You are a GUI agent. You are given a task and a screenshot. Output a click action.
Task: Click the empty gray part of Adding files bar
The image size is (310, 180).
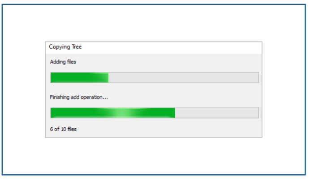pyautogui.click(x=184, y=77)
